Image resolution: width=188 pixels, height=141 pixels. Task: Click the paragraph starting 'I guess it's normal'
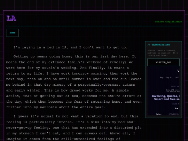pos(74,128)
